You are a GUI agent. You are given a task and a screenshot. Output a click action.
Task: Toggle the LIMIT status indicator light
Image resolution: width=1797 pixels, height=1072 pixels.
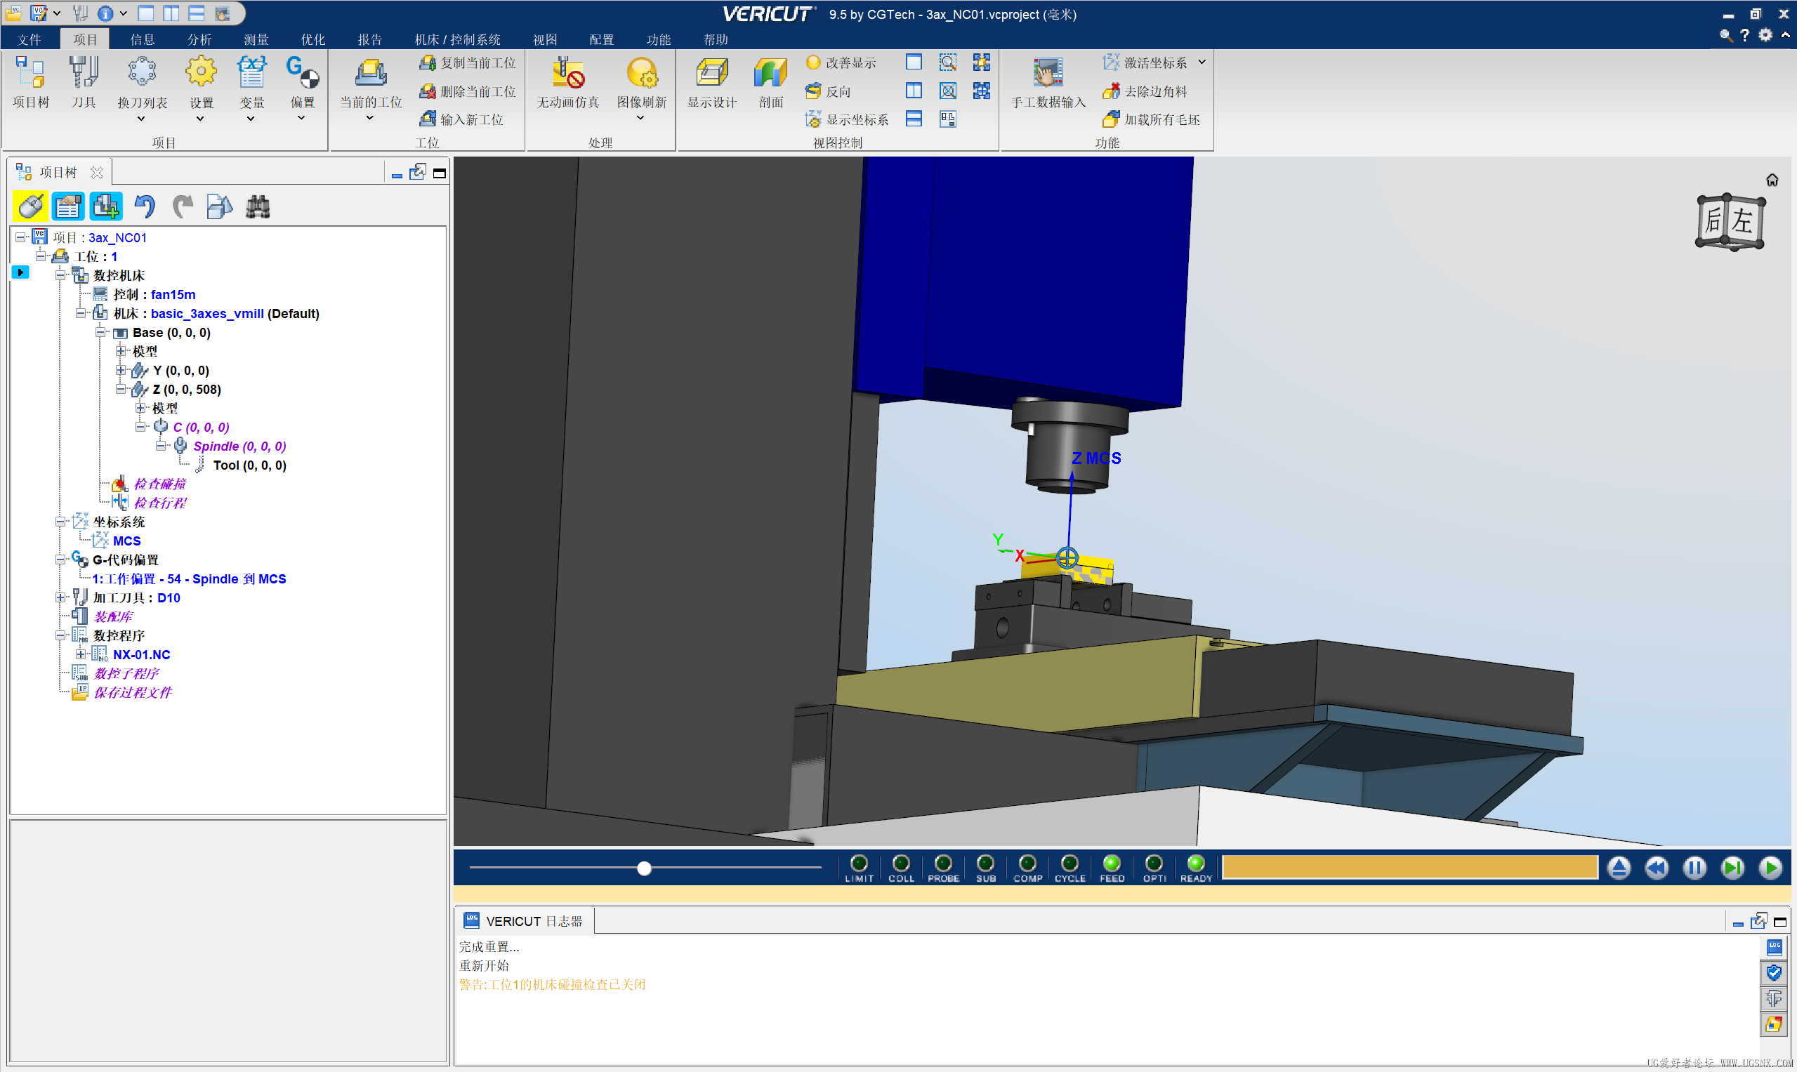[858, 863]
